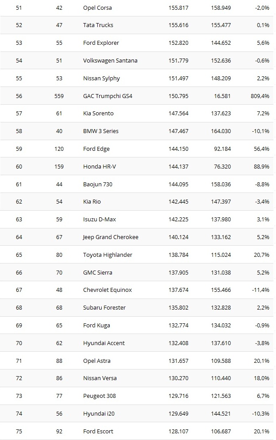Viewport: 276px width, 440px height.
Task: Click the GMC Sierra model name
Action: point(98,272)
